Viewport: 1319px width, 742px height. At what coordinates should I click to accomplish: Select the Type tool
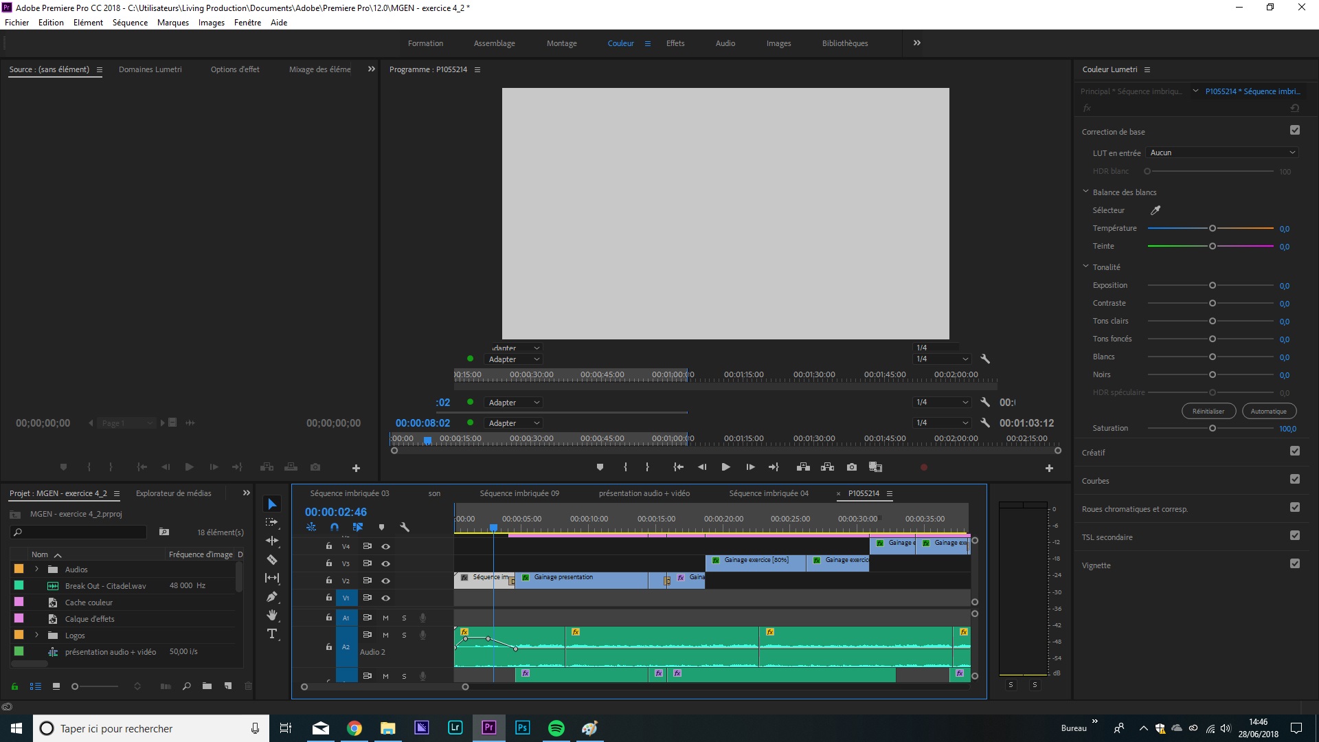(x=272, y=633)
